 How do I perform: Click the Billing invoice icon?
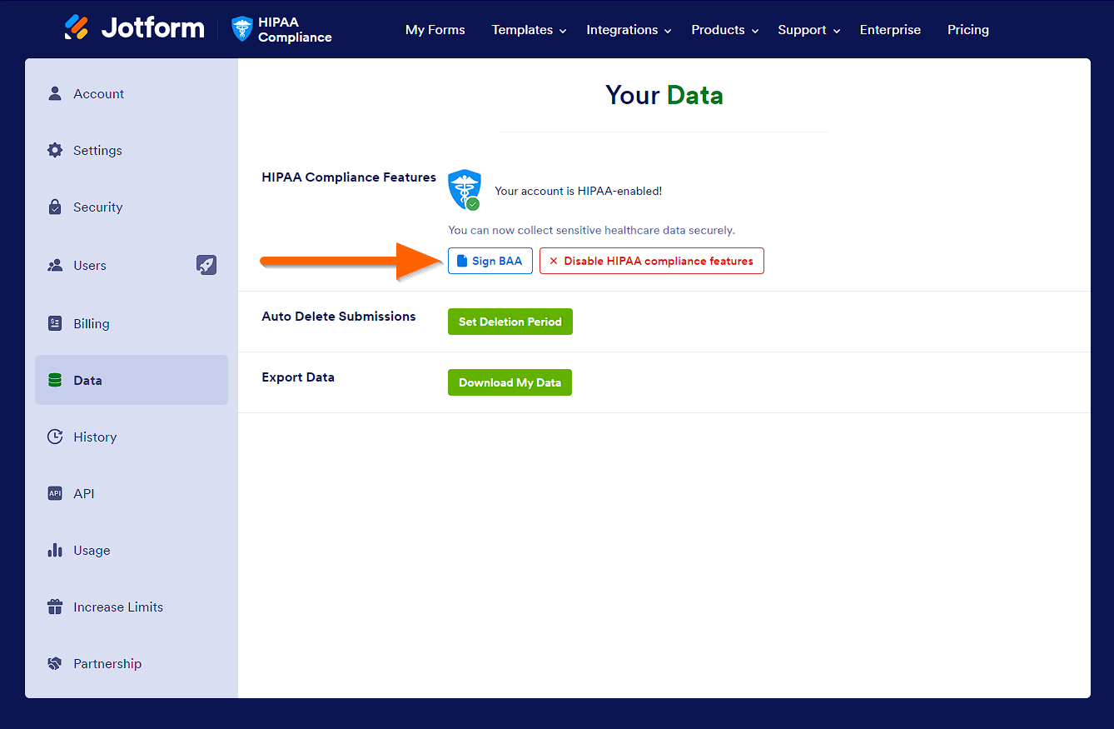tap(55, 323)
